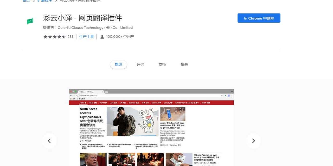
Task: Switch to the 评价 tab
Action: pos(140,64)
